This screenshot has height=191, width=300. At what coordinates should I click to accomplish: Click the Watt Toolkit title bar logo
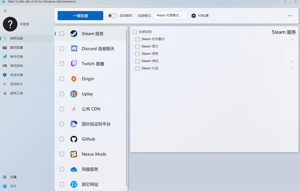pos(4,1)
